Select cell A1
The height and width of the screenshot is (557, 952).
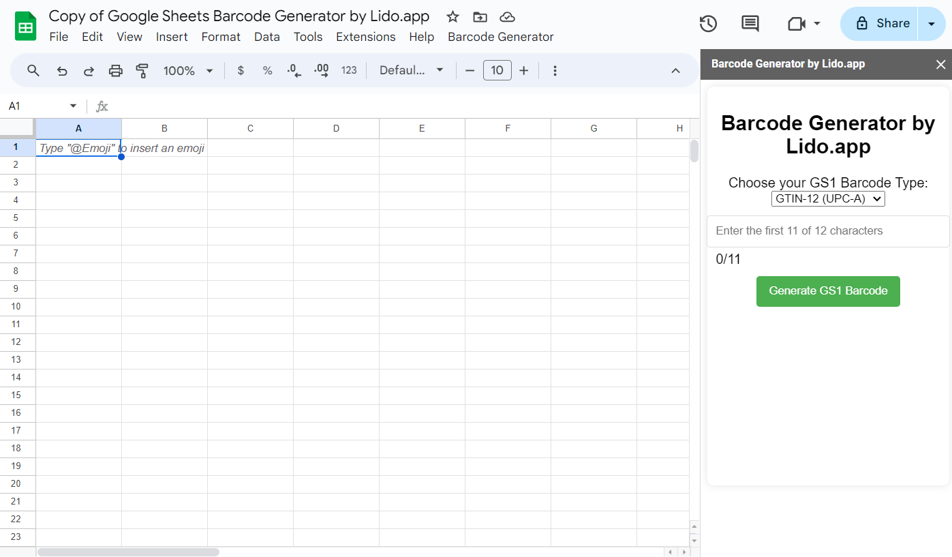(x=78, y=148)
